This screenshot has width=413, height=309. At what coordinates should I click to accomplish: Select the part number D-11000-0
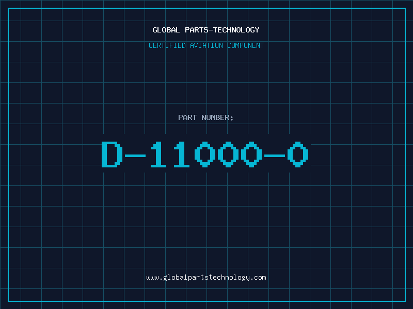click(x=205, y=154)
